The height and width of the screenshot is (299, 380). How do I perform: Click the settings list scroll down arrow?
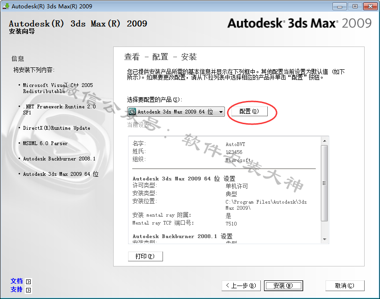(x=325, y=239)
